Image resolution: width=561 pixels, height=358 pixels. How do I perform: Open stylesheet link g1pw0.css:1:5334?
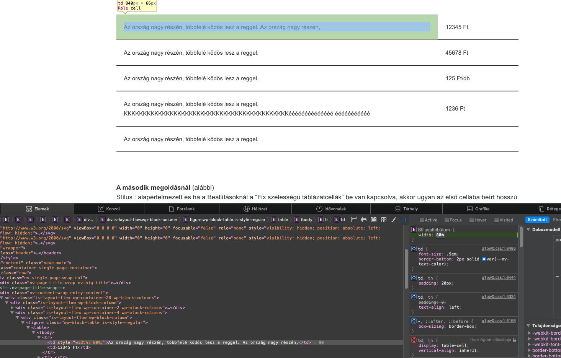point(499,297)
